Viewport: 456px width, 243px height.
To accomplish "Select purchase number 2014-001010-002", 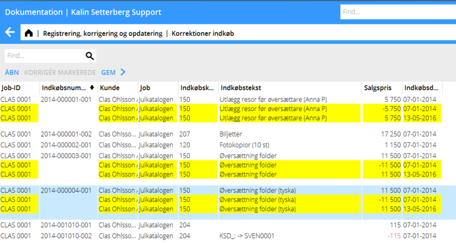I will (66, 236).
